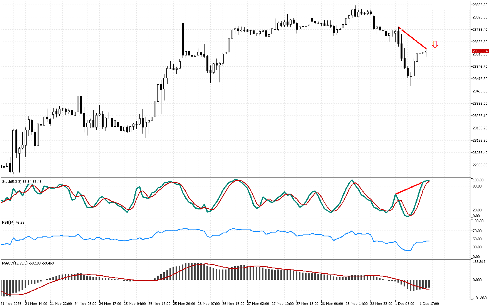Click the -131.960 MACD scale label
The width and height of the screenshot is (493, 308).
click(479, 298)
